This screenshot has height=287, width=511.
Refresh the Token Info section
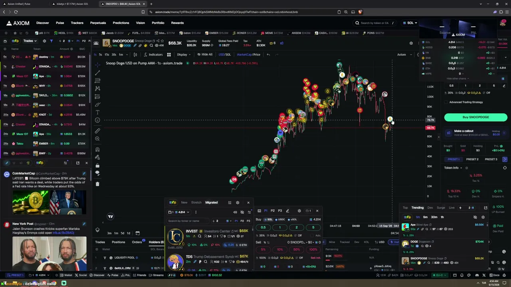pyautogui.click(x=505, y=168)
